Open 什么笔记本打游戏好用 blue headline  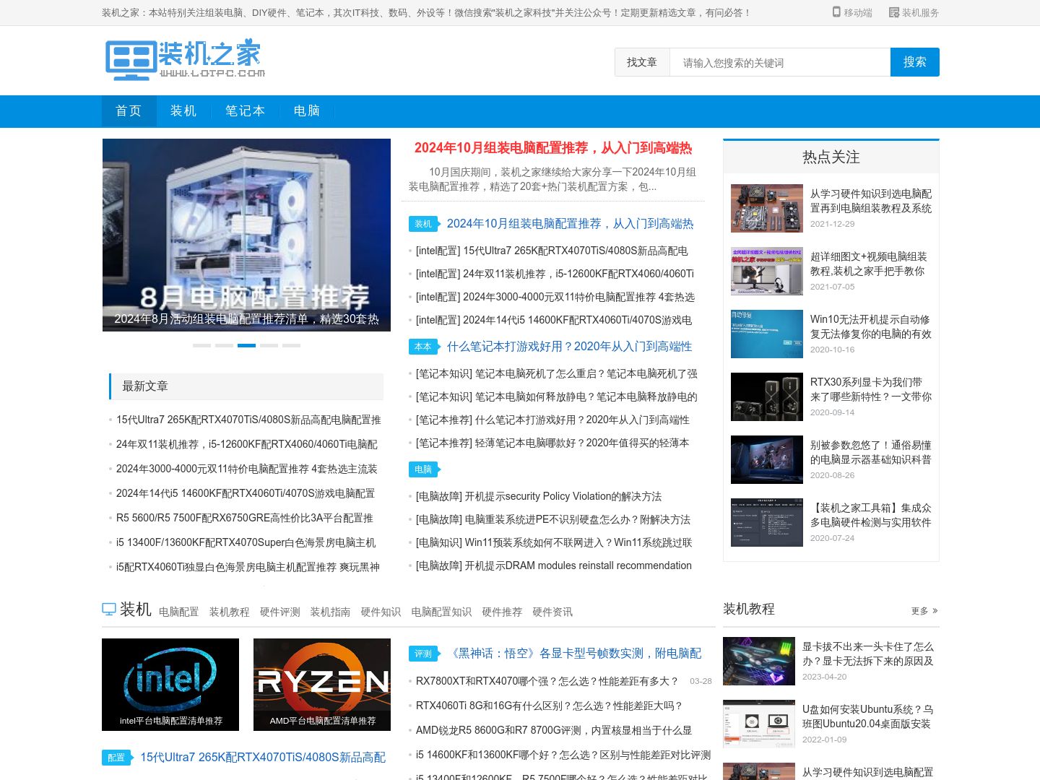tap(569, 347)
